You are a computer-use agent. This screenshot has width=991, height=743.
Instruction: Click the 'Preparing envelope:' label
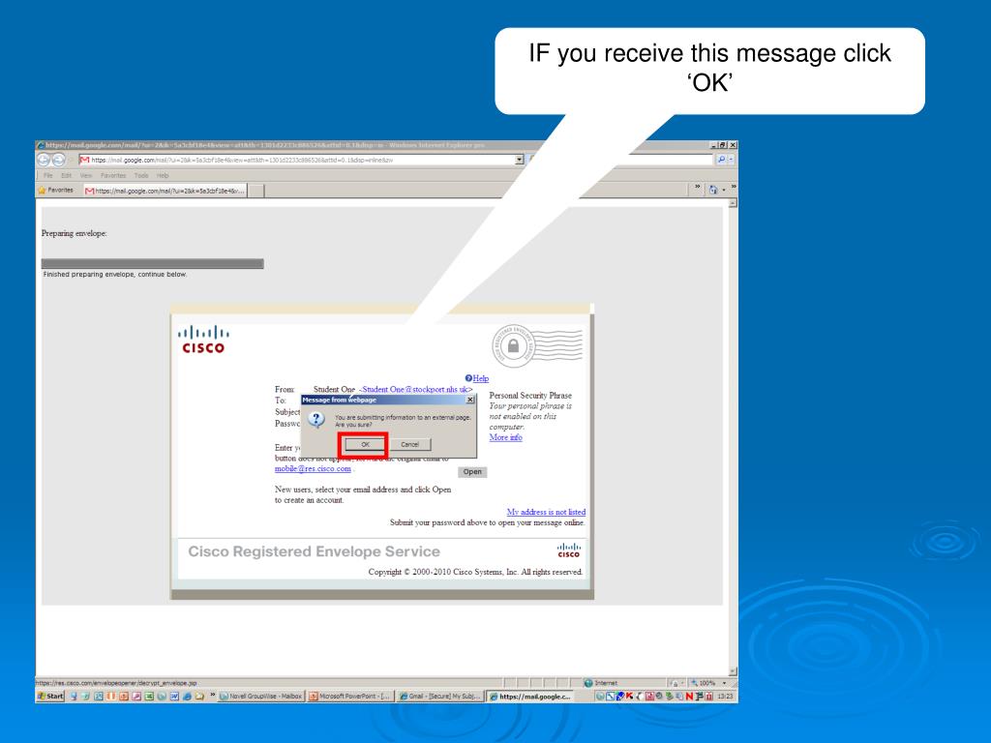(74, 233)
